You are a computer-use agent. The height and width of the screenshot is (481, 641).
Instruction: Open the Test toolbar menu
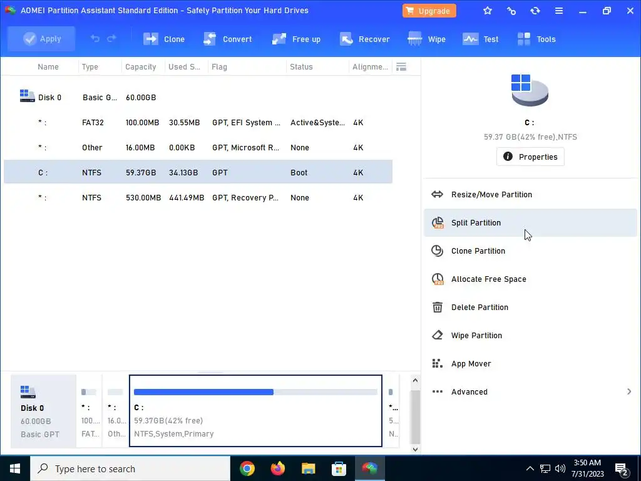click(x=480, y=39)
